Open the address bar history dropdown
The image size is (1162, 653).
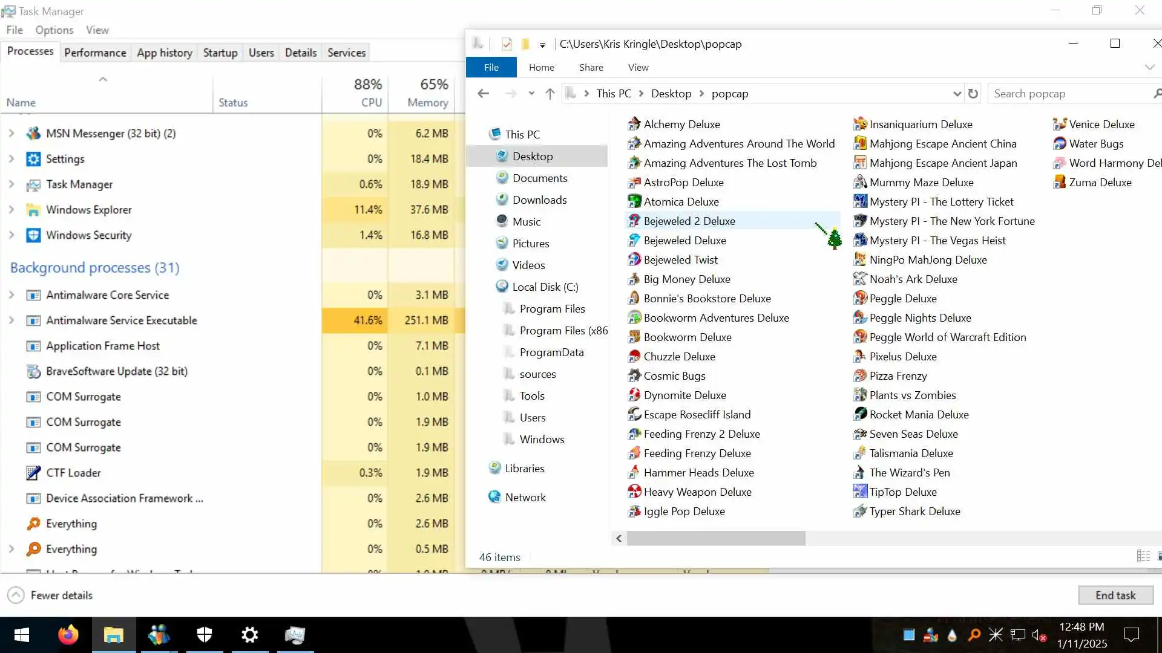coord(956,94)
